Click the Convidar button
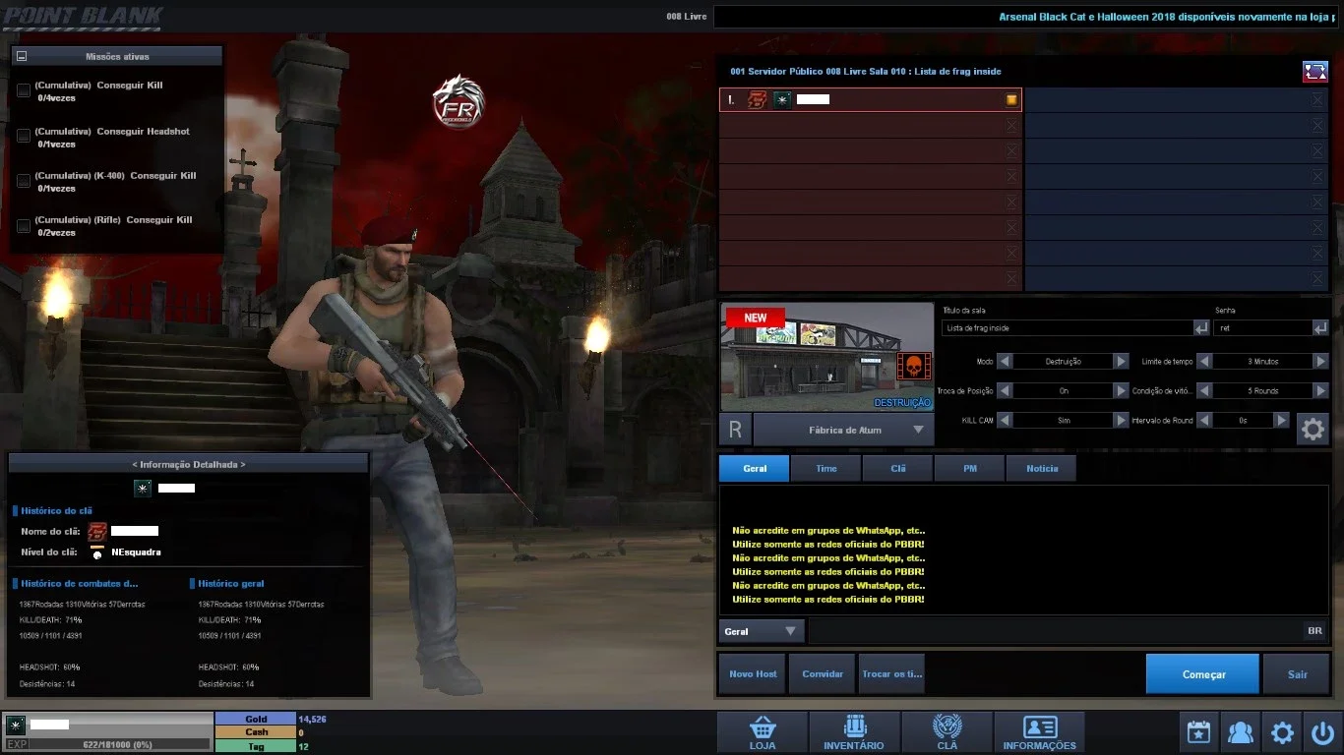 [x=822, y=674]
